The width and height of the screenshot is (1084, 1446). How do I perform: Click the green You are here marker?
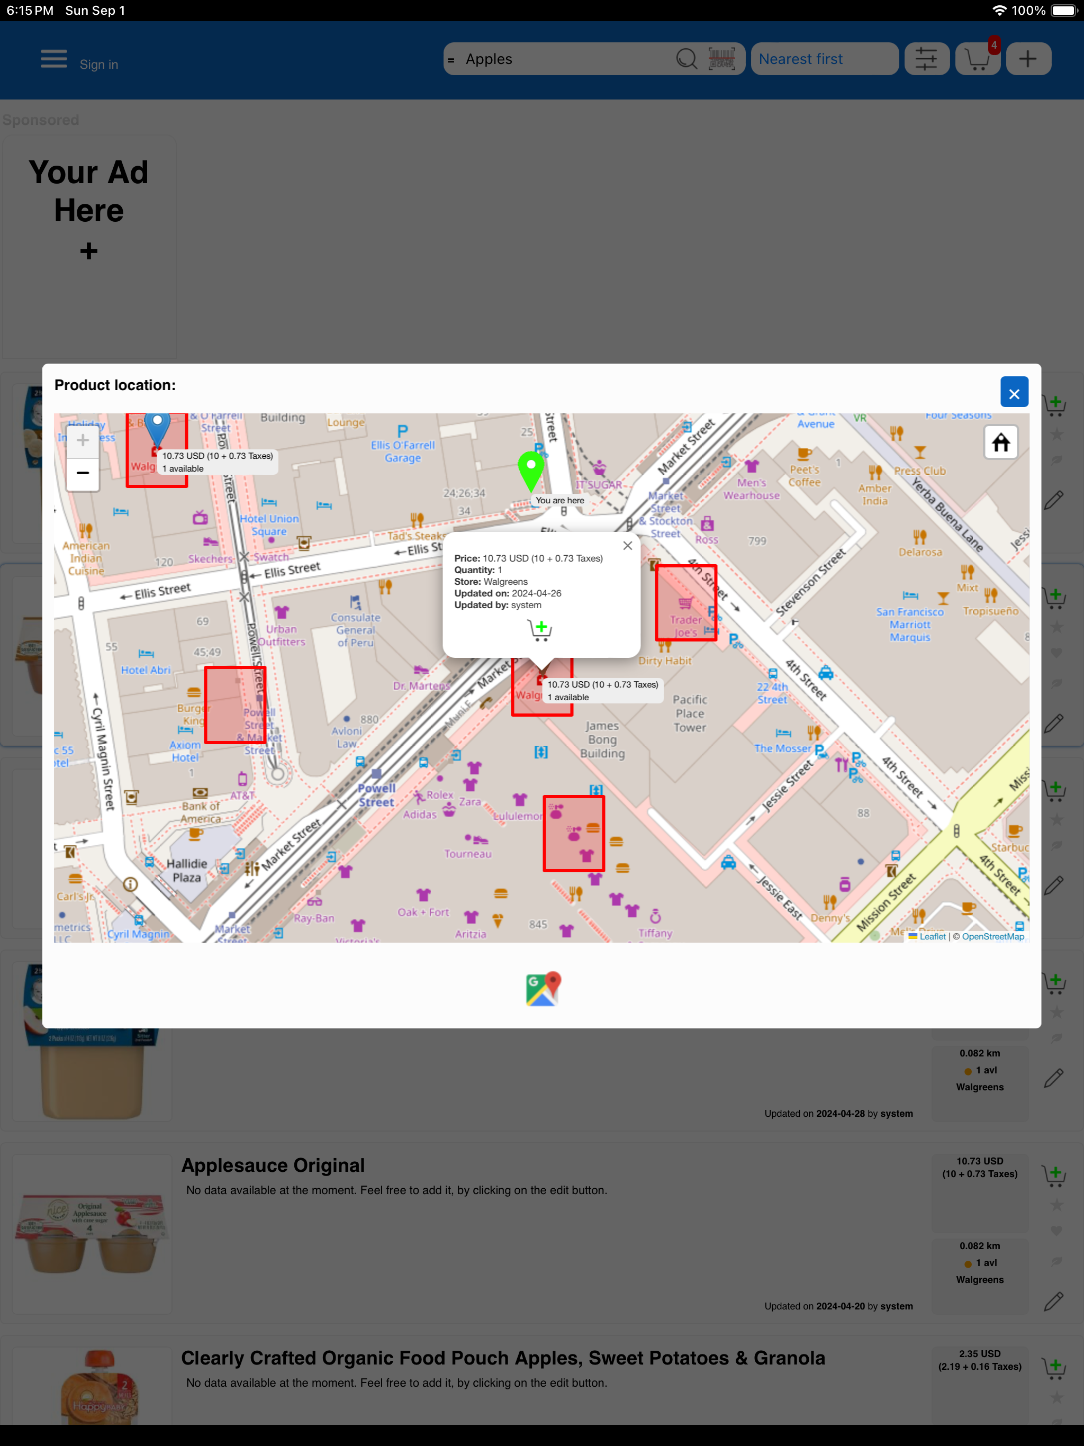coord(531,471)
